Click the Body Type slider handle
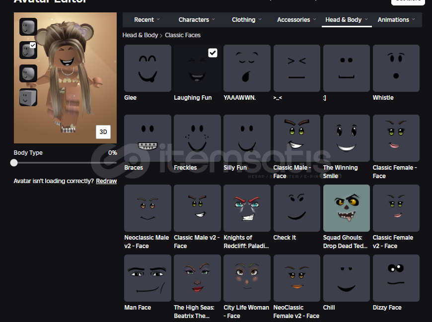Image resolution: width=432 pixels, height=322 pixels. 14,163
